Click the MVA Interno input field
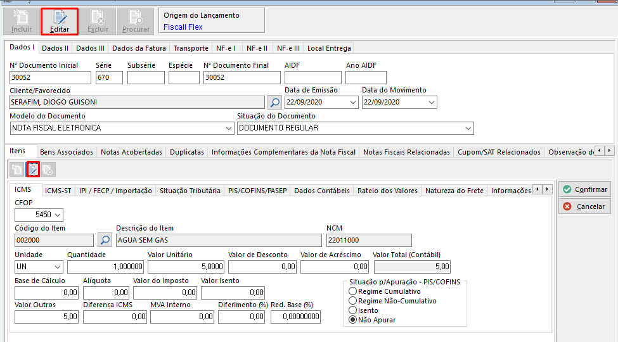The width and height of the screenshot is (618, 342). 182,317
